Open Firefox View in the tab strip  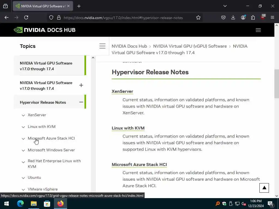tap(5, 6)
